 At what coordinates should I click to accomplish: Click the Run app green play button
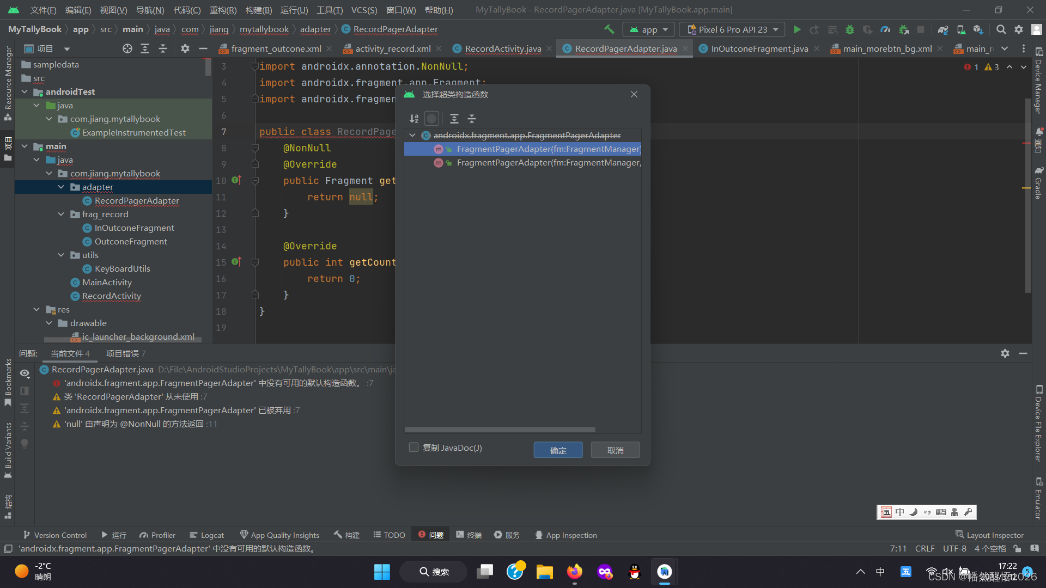797,29
